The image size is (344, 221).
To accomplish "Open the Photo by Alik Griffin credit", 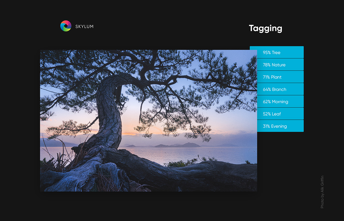I will click(x=322, y=192).
